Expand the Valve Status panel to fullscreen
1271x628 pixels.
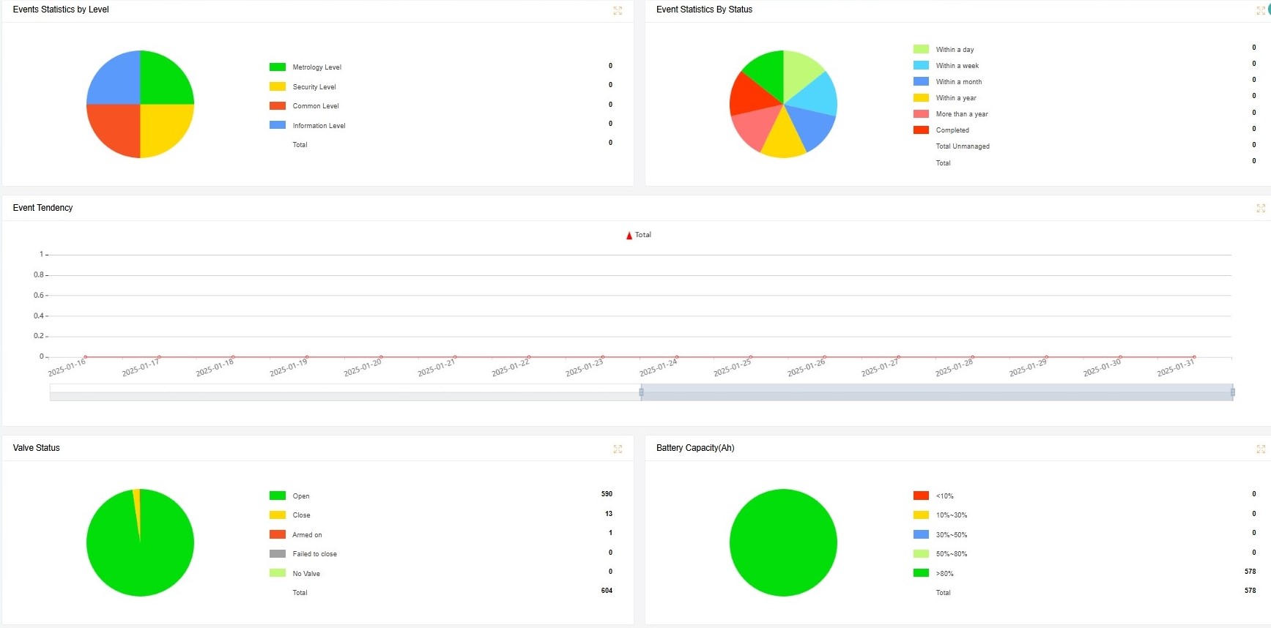click(618, 449)
